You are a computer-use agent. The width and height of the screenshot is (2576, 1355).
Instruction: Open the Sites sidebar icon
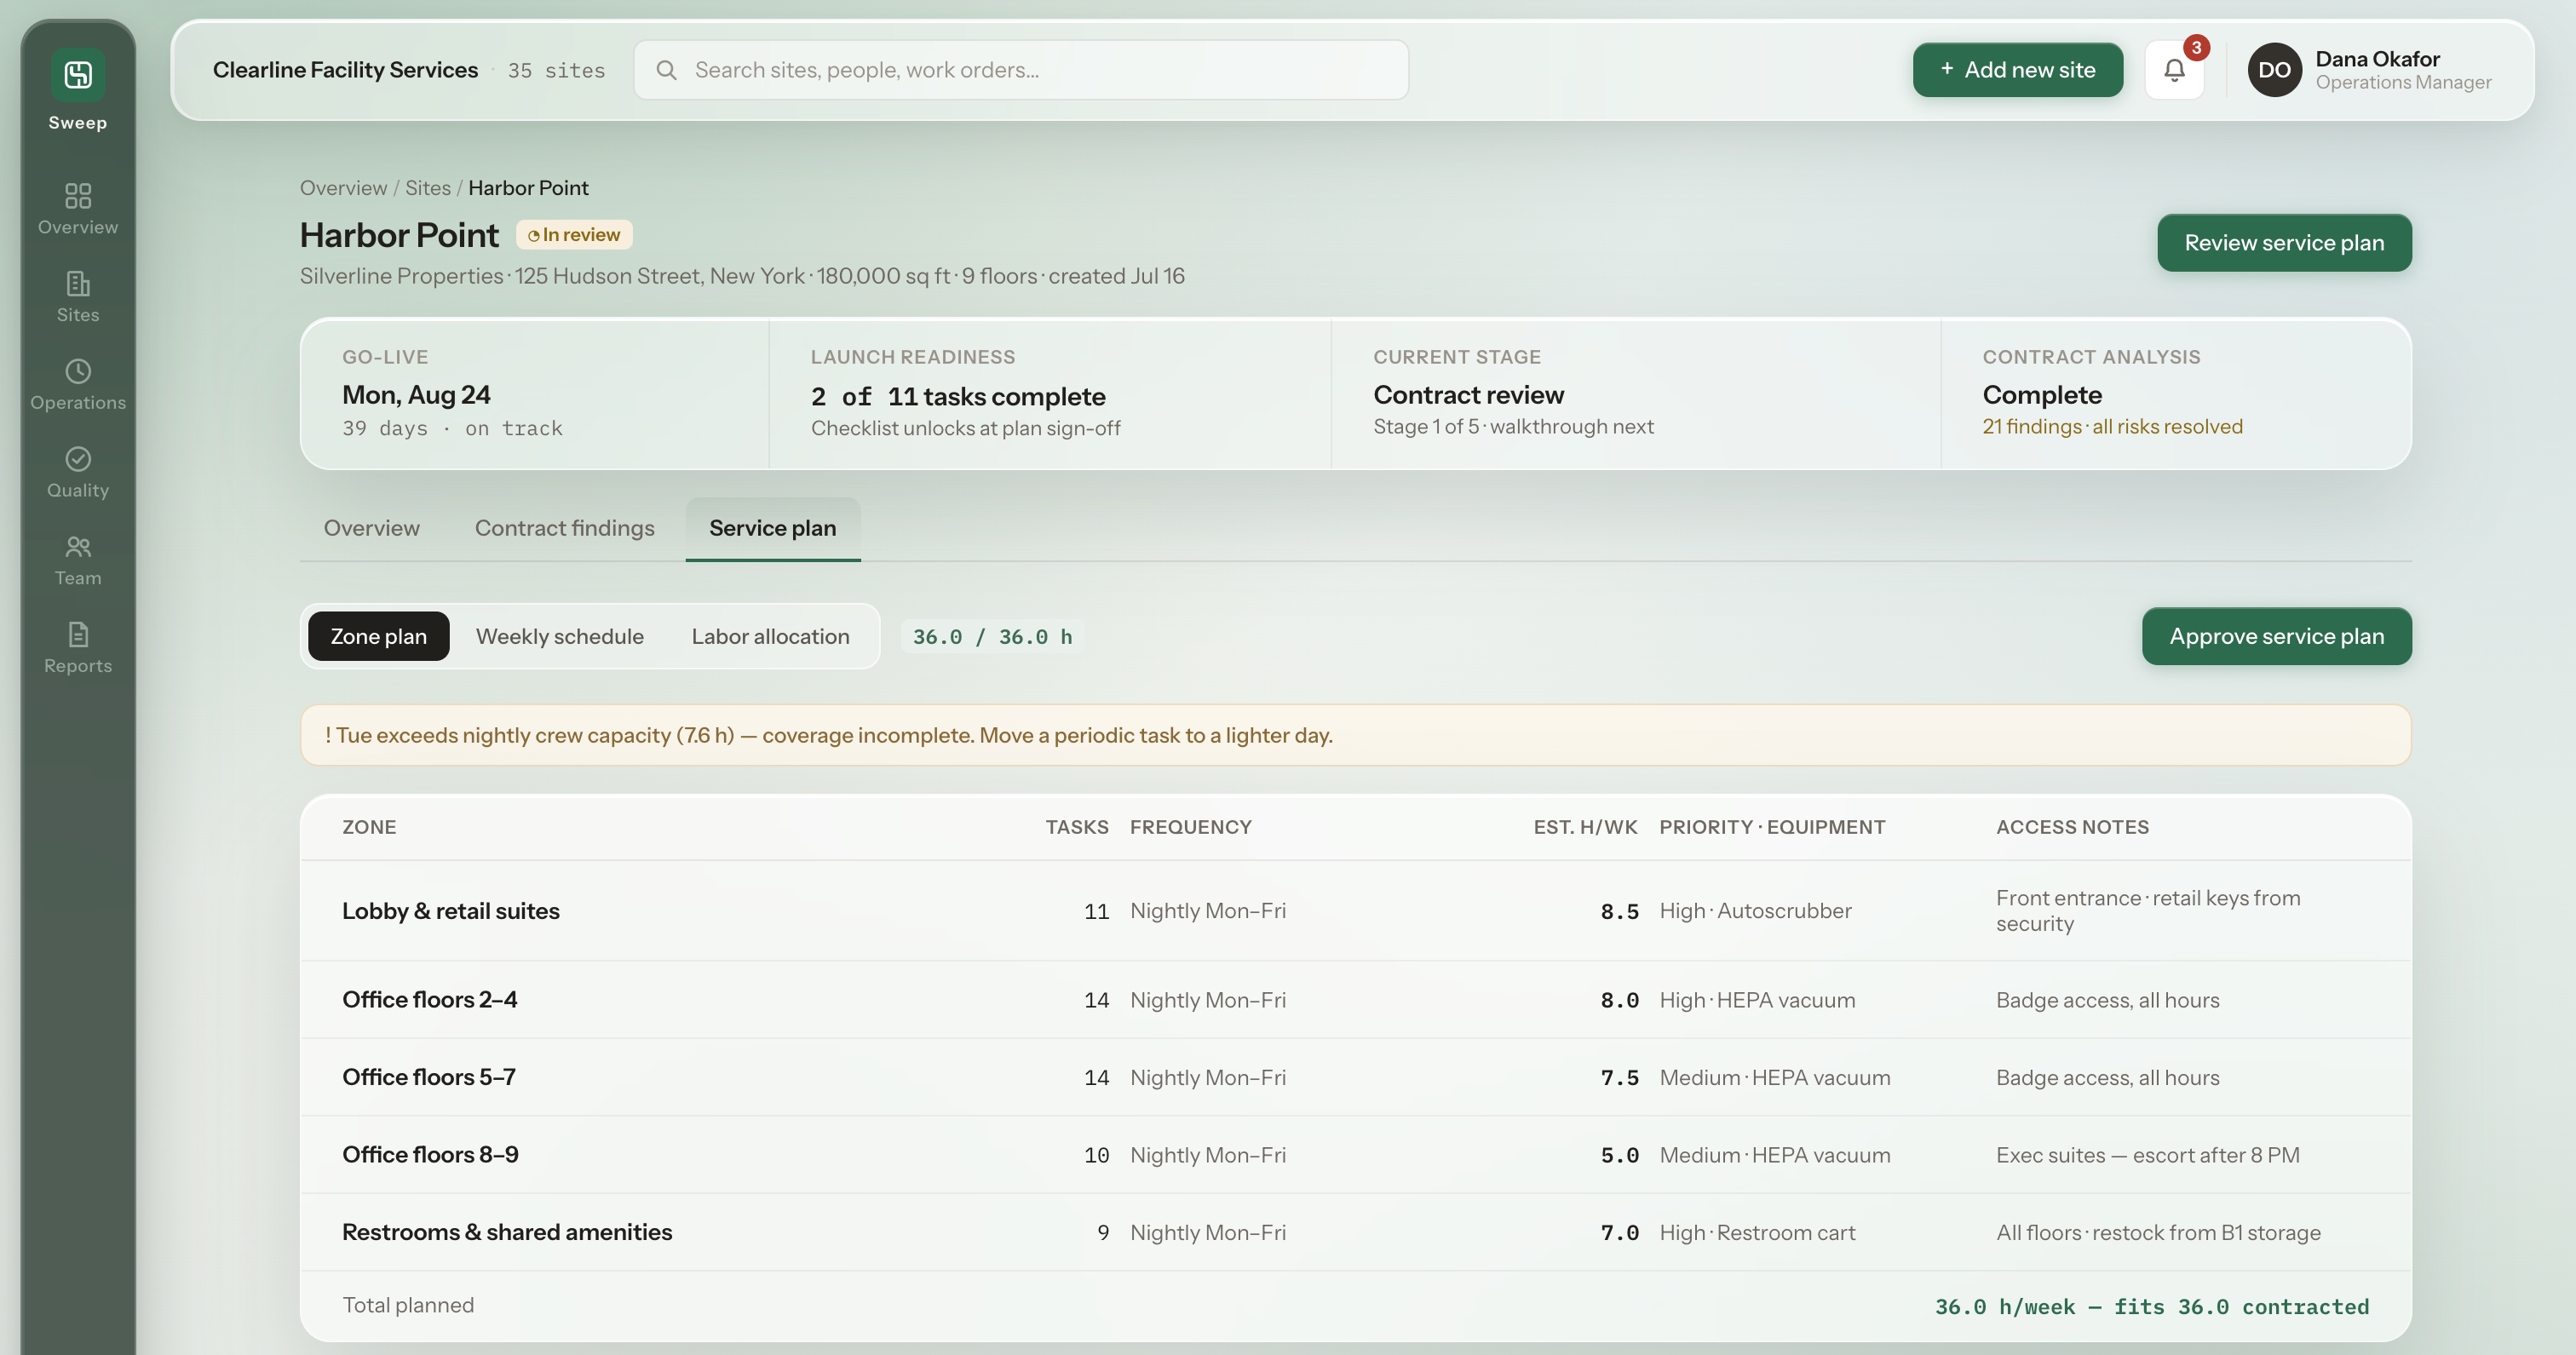click(x=78, y=283)
